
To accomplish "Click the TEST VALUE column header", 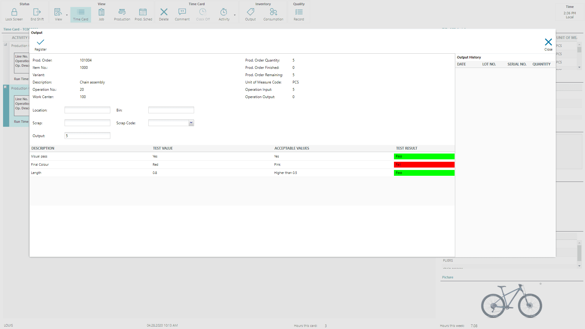I will coord(163,148).
